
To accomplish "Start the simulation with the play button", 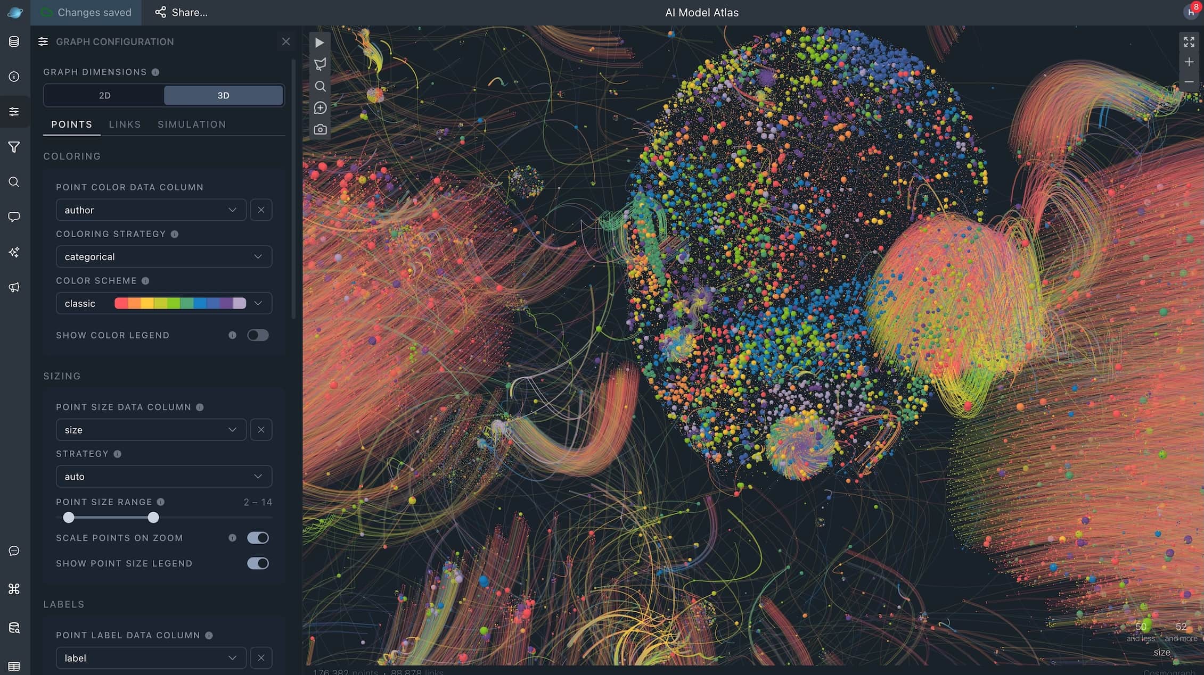I will [320, 43].
